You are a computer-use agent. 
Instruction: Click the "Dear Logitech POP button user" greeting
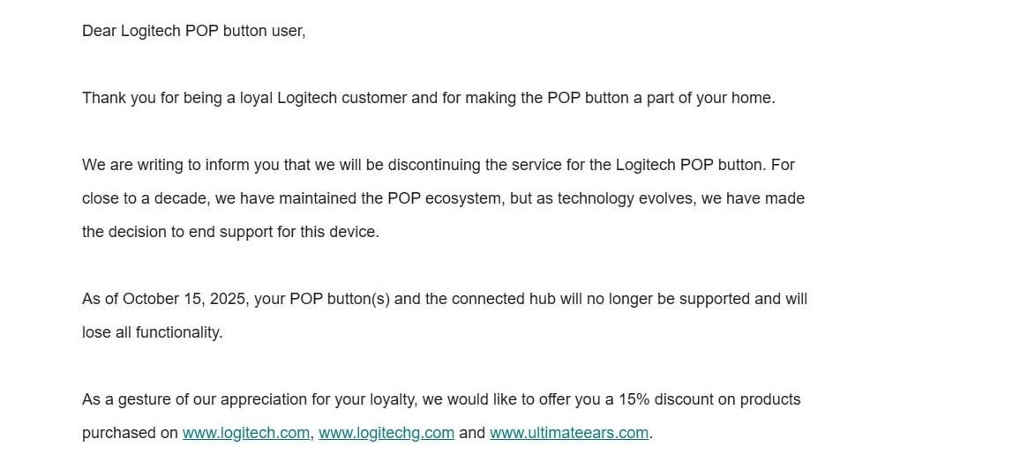[193, 31]
